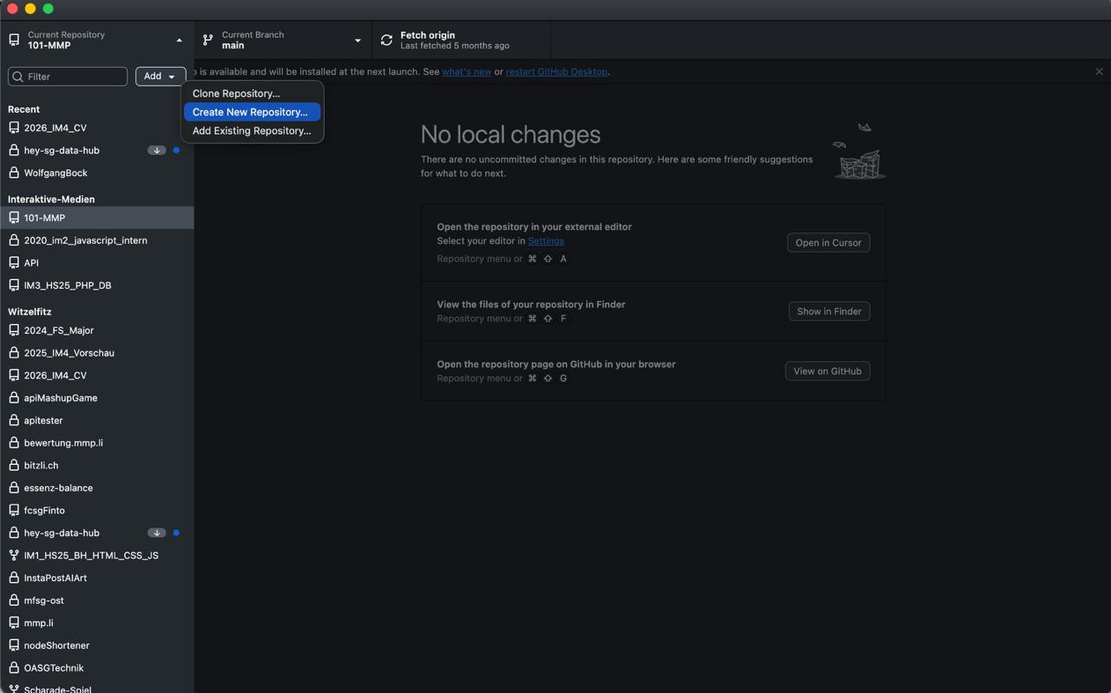
Task: Click the Current Branch git icon
Action: click(x=207, y=40)
